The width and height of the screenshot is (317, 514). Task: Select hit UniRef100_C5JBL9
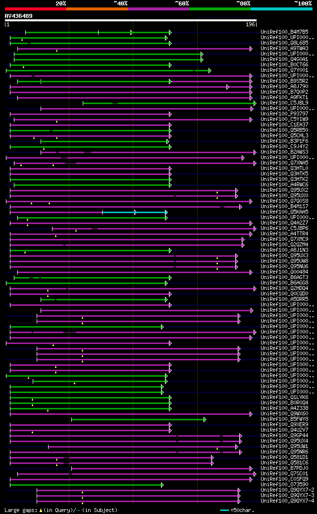pyautogui.click(x=284, y=103)
